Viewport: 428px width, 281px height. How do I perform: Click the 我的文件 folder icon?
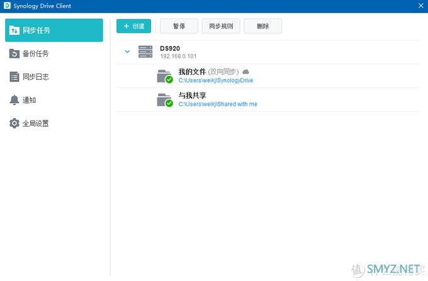164,76
